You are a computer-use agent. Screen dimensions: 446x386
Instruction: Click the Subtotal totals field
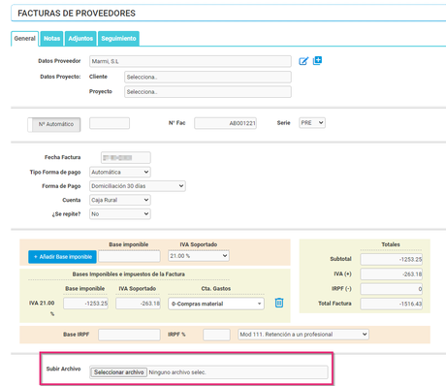[x=392, y=259]
